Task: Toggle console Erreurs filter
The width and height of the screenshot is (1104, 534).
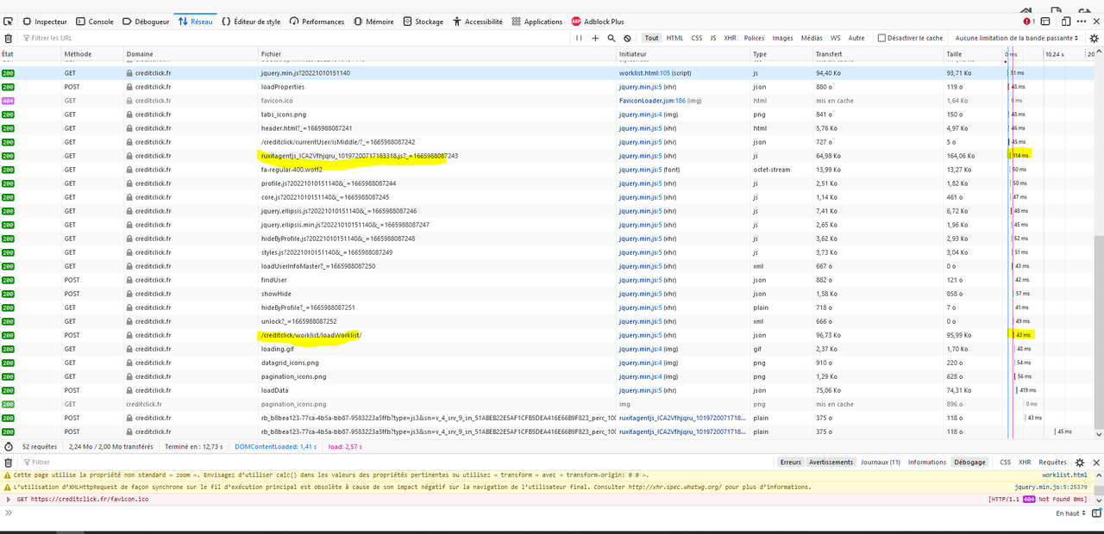Action: (791, 463)
